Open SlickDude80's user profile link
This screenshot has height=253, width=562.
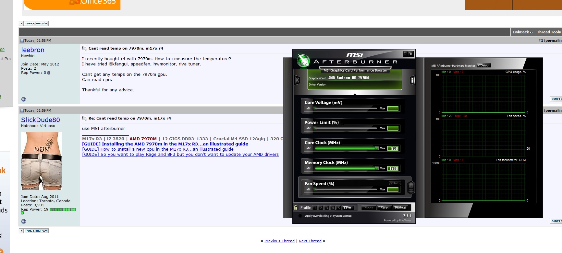point(41,120)
